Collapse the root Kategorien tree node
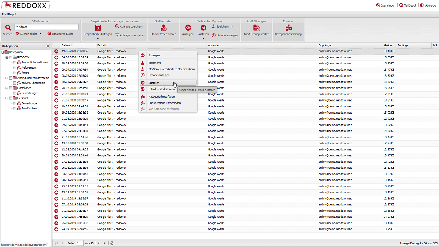Image resolution: width=439 pixels, height=247 pixels. [3, 52]
